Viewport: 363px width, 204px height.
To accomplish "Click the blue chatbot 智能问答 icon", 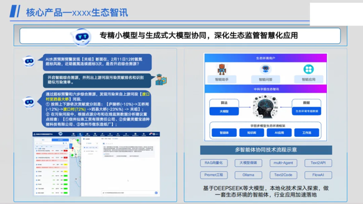I will pyautogui.click(x=265, y=69).
